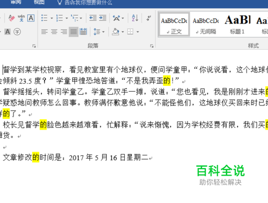Screen dimensions: 268x203
Task: Open the 段落 paragraph settings dialog launcher
Action: click(x=152, y=46)
